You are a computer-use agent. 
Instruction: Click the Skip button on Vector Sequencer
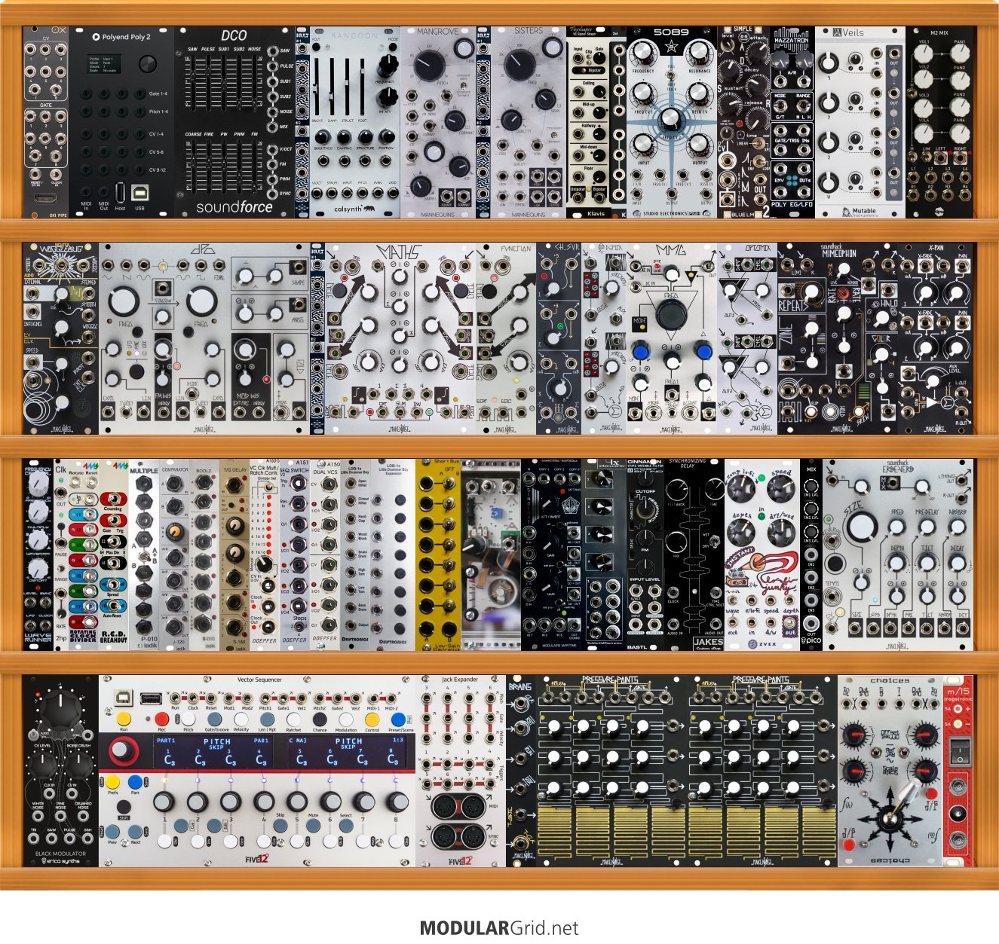[280, 826]
